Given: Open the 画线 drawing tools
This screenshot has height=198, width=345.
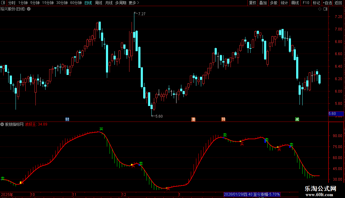Looking at the screenshot, I should tap(295, 3).
